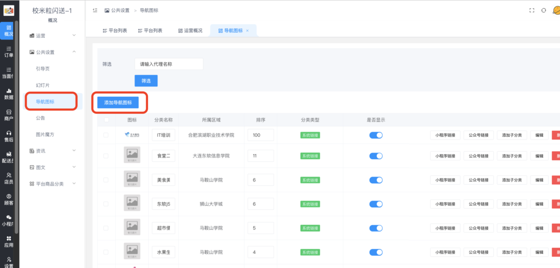This screenshot has height=268, width=560.
Task: Toggle fullscreen mode icon
Action: tap(532, 10)
